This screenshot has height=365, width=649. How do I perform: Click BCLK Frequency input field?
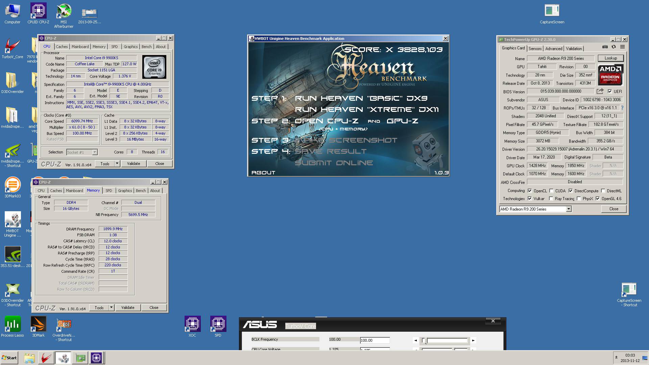(x=375, y=340)
